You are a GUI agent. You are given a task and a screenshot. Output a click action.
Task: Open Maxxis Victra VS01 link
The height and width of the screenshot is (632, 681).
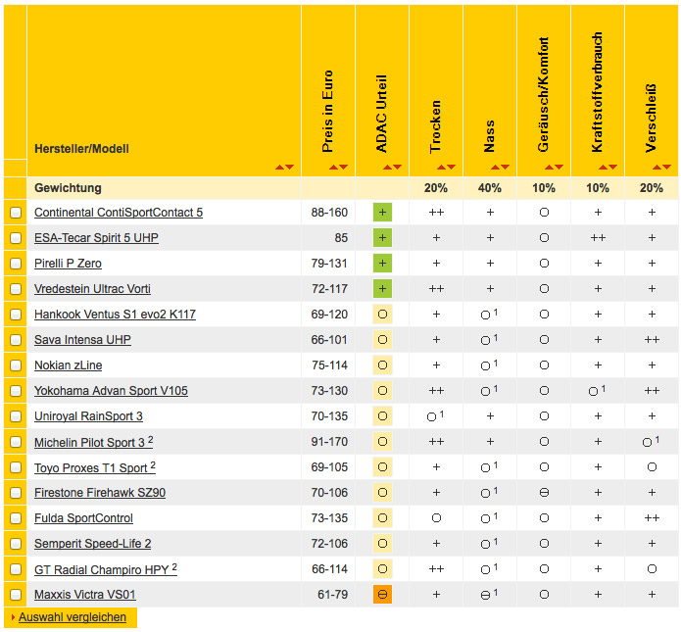(x=85, y=595)
